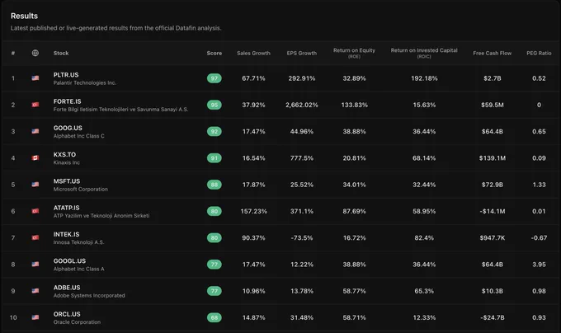Click sales growth value 157.23%
Screen dimensions: 561x333
click(x=253, y=211)
